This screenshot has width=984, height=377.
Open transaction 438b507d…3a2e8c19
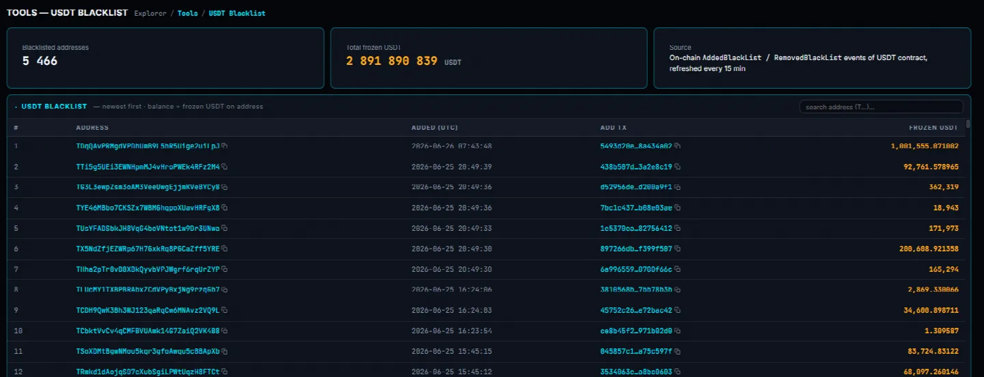coord(636,167)
